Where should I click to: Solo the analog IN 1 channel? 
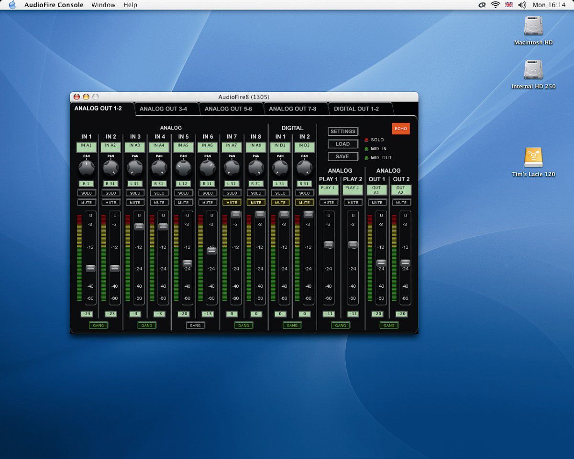coord(87,193)
